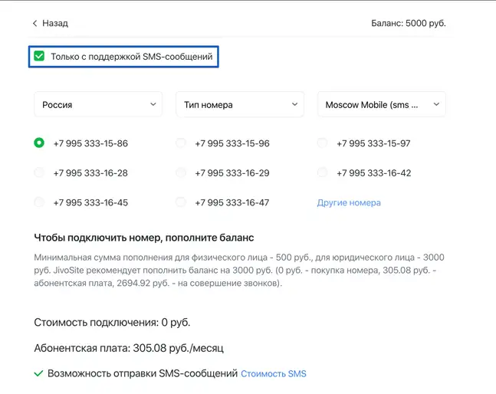Click the back arrow icon
The image size is (496, 394).
point(34,24)
